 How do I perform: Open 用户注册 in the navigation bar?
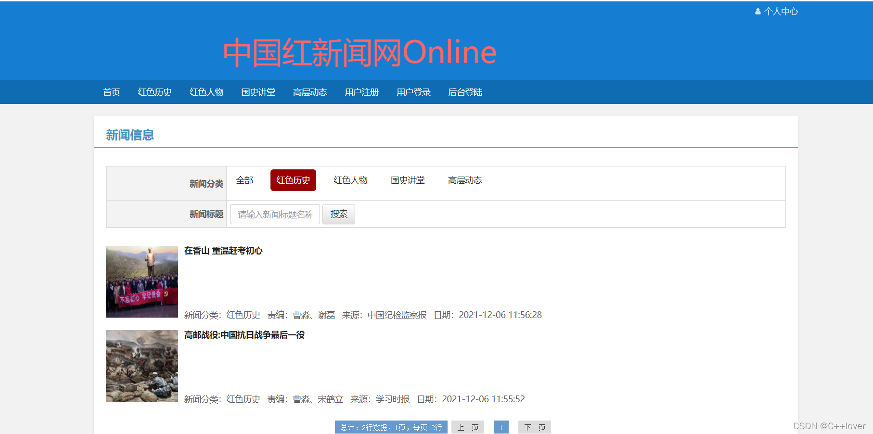coord(362,92)
